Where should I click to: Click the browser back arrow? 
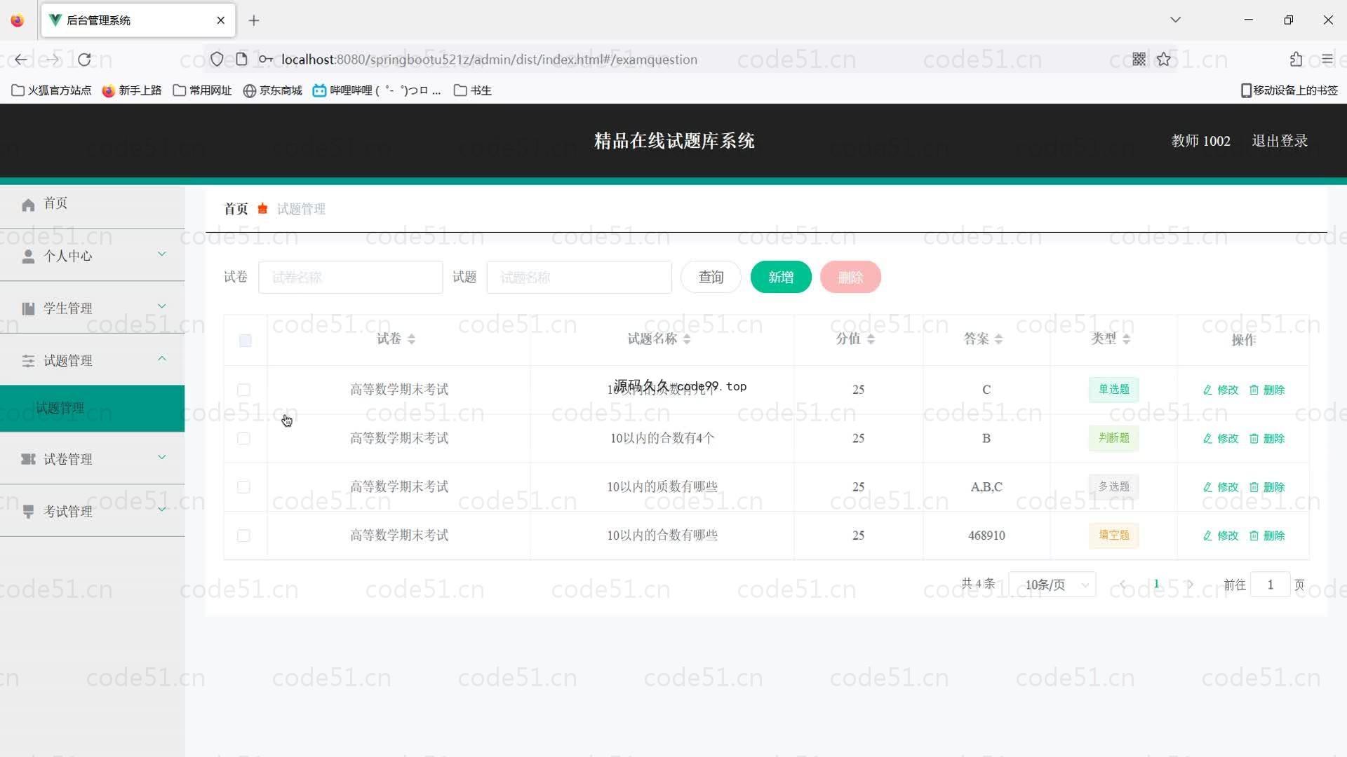21,60
